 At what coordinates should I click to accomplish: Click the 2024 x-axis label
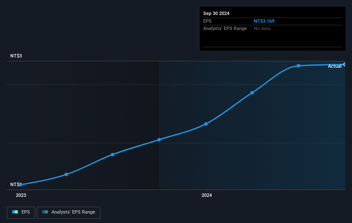(x=207, y=196)
